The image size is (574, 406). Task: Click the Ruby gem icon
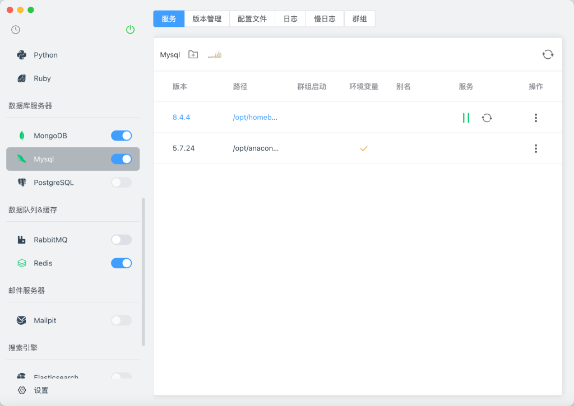click(x=22, y=78)
